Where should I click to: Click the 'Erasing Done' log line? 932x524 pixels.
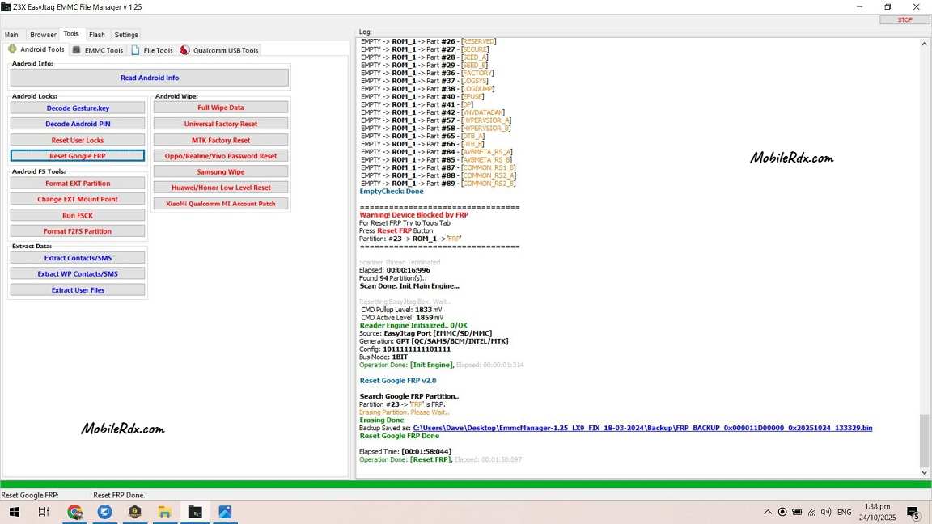(x=382, y=420)
